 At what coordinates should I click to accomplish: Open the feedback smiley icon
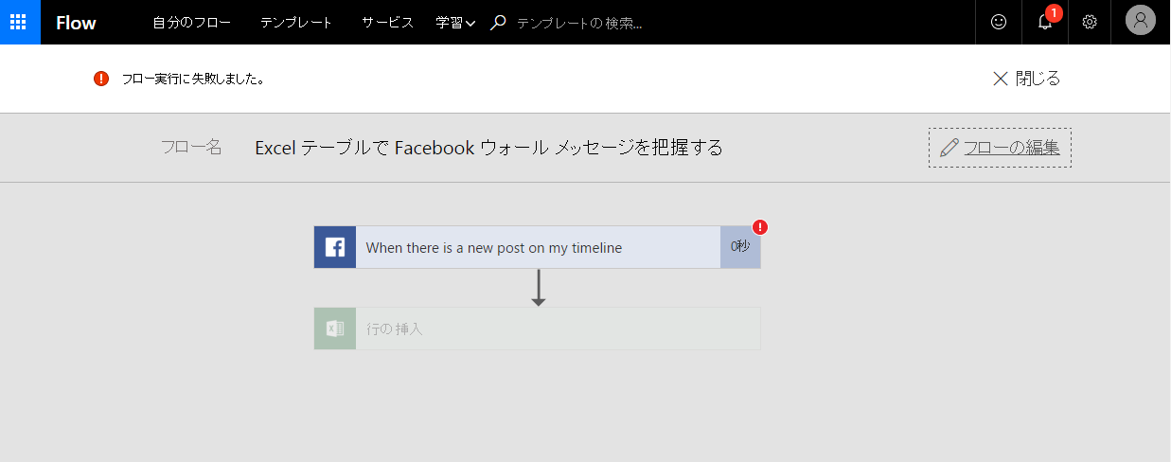(x=999, y=22)
